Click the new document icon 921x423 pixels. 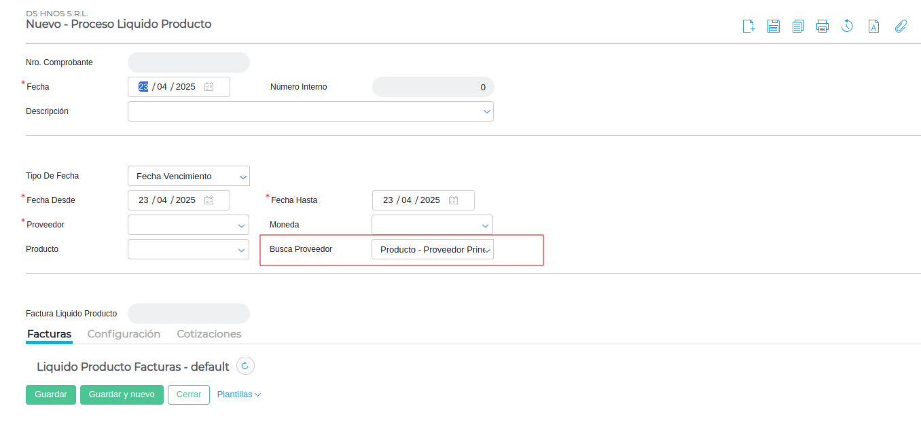tap(748, 26)
